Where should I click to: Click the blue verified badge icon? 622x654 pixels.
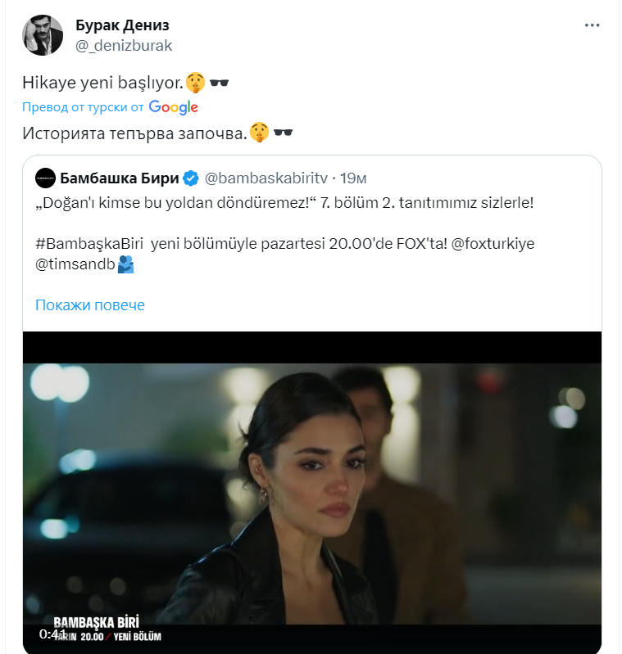pyautogui.click(x=188, y=178)
